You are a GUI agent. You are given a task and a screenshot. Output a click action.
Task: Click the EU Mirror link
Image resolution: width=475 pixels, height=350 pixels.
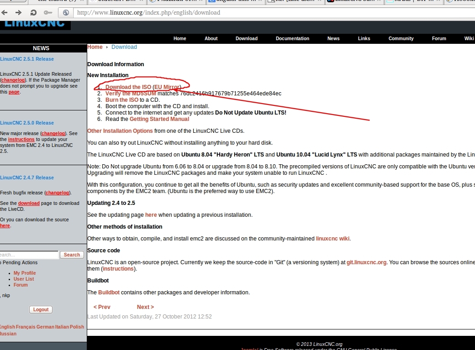tap(167, 87)
